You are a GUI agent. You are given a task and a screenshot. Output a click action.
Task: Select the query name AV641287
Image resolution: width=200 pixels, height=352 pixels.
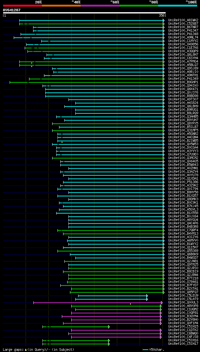[12, 10]
